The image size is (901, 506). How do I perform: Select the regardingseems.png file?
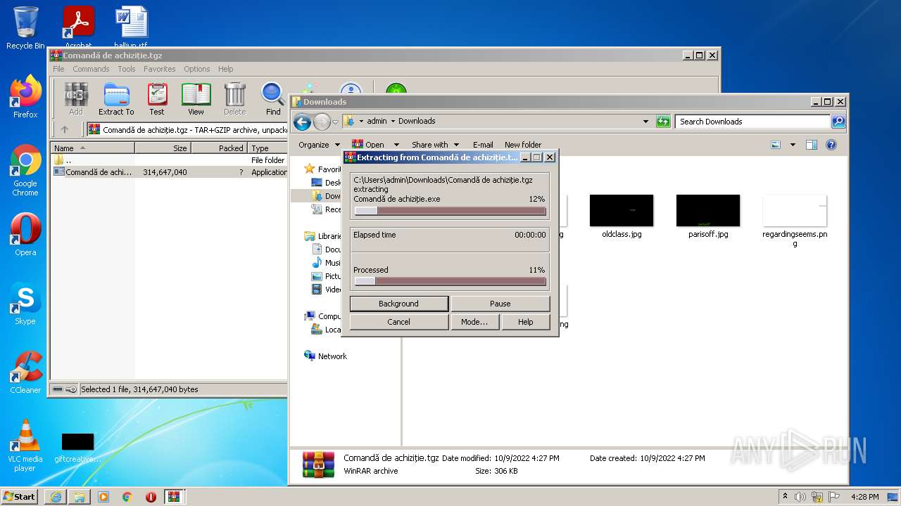click(795, 221)
